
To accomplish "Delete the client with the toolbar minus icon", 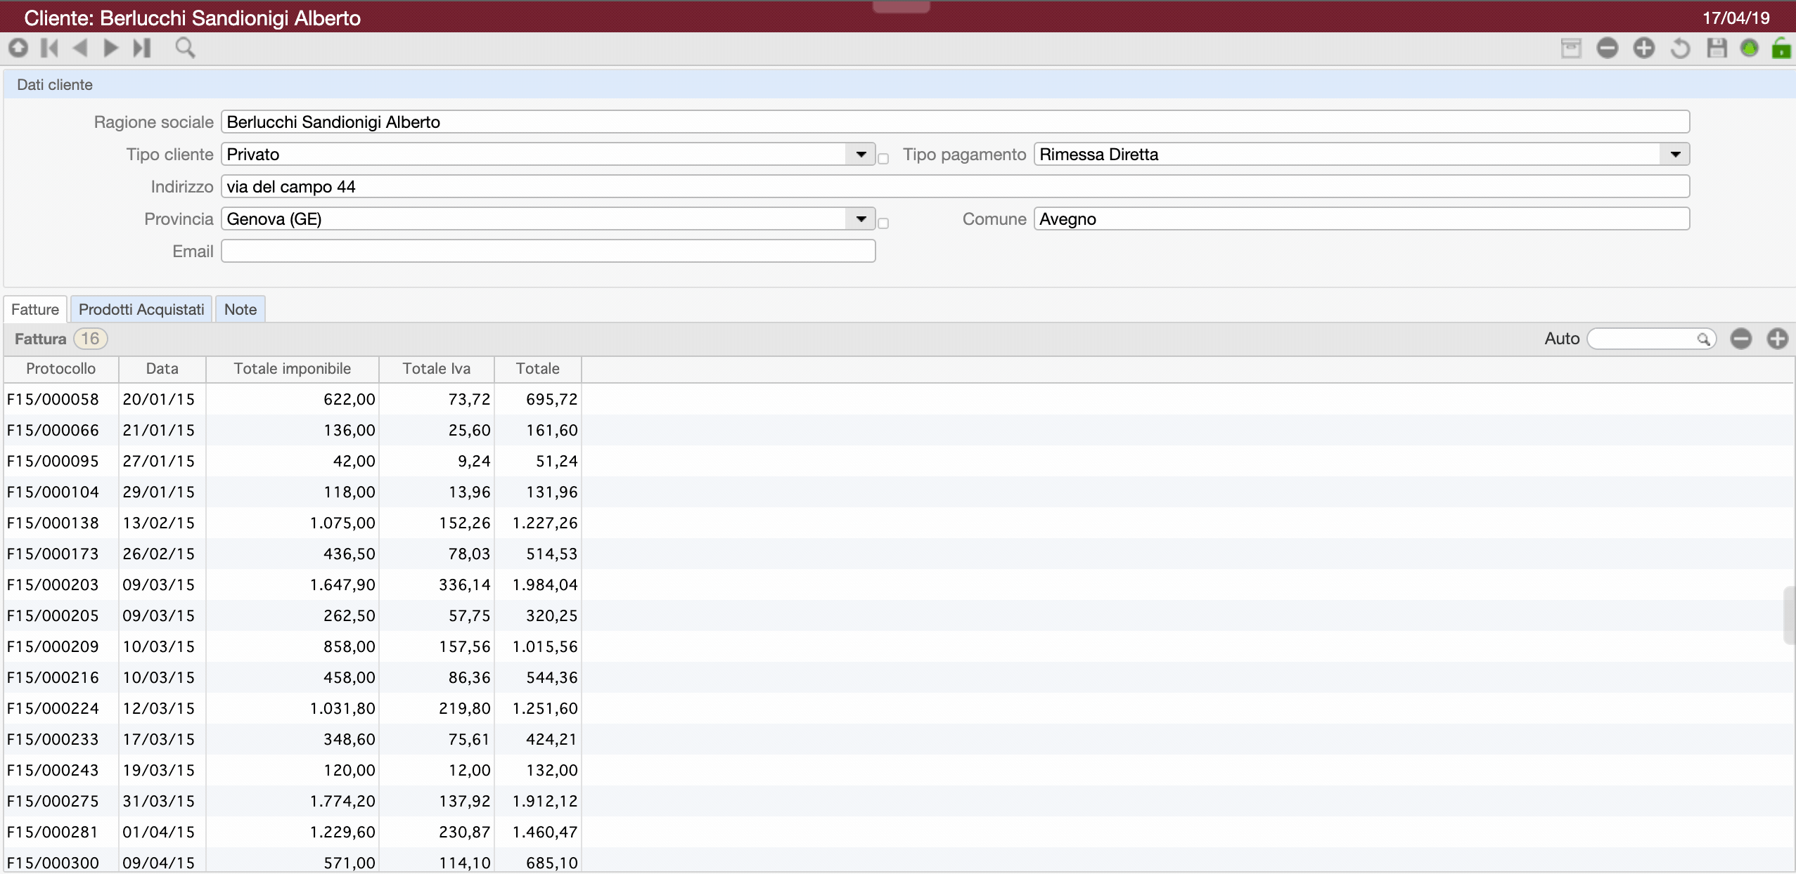I will (1608, 48).
